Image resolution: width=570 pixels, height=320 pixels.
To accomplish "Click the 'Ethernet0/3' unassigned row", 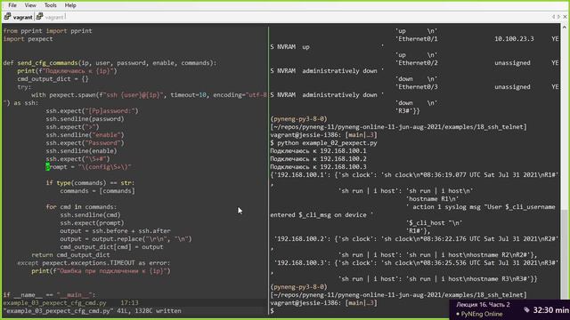I will coord(477,87).
